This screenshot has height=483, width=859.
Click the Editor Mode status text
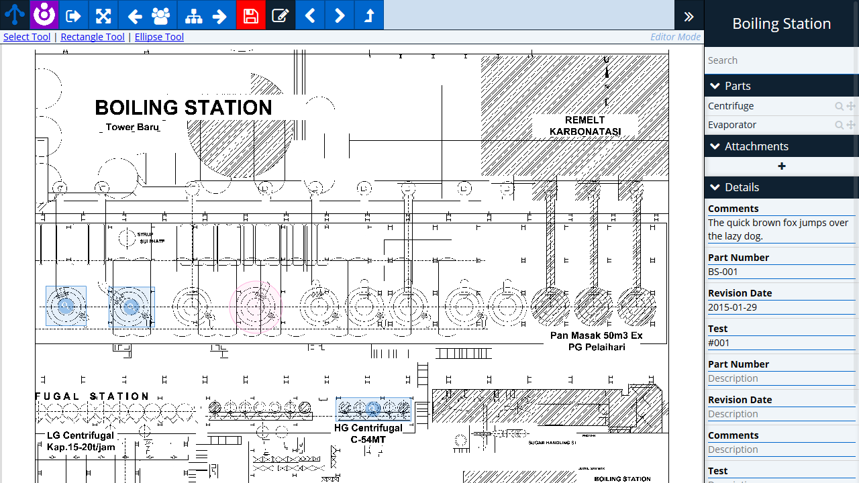point(675,37)
